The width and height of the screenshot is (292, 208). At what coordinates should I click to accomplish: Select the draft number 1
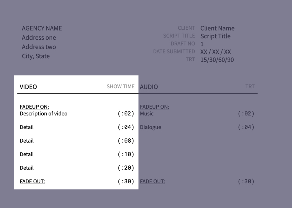pos(202,44)
